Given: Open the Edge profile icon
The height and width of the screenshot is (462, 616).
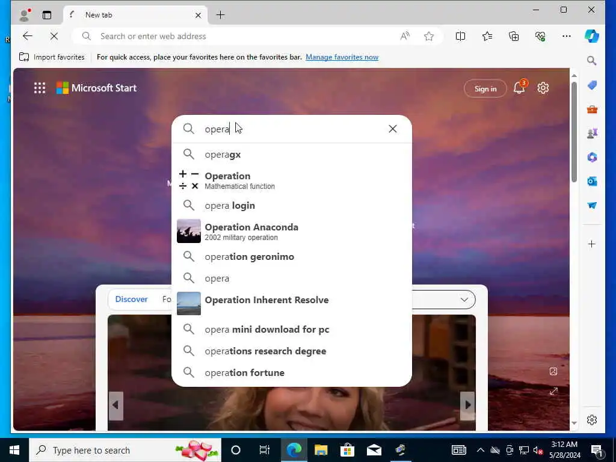Looking at the screenshot, I should (x=25, y=15).
